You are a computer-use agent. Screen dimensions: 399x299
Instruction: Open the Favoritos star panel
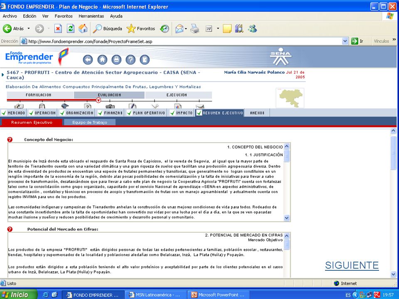click(x=141, y=29)
